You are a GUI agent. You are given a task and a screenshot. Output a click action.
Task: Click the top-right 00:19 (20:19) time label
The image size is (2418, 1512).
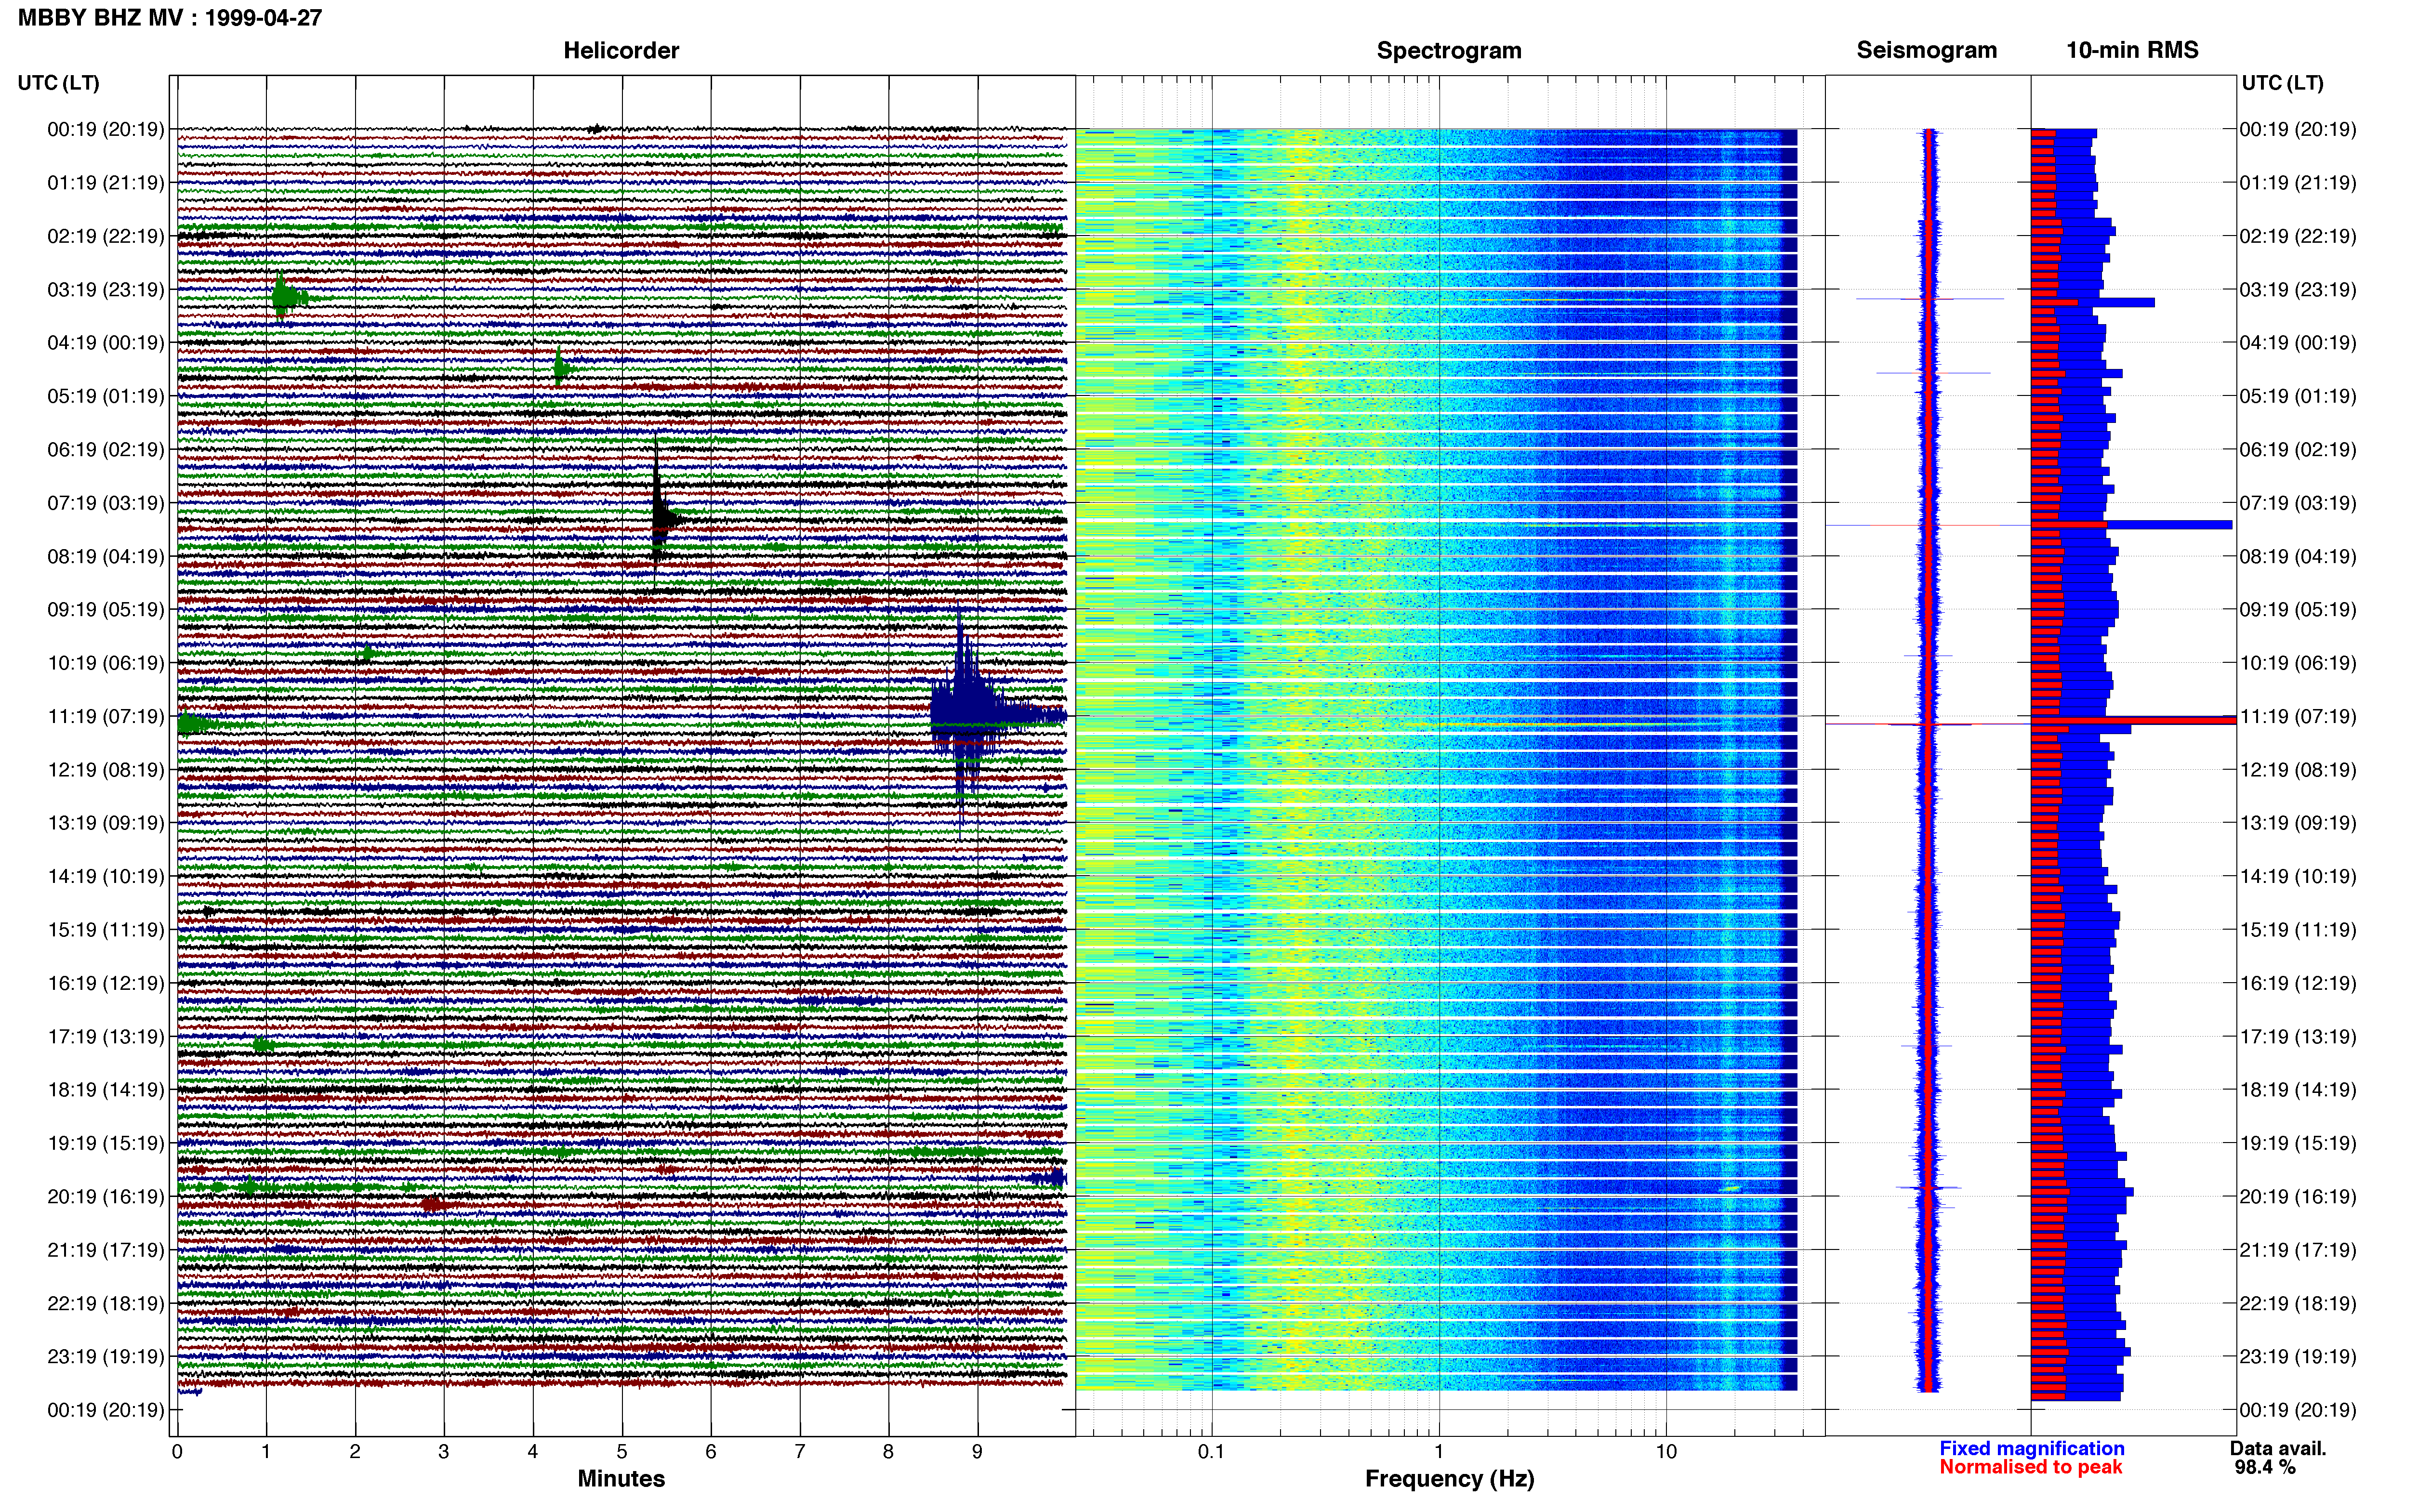[x=2298, y=130]
